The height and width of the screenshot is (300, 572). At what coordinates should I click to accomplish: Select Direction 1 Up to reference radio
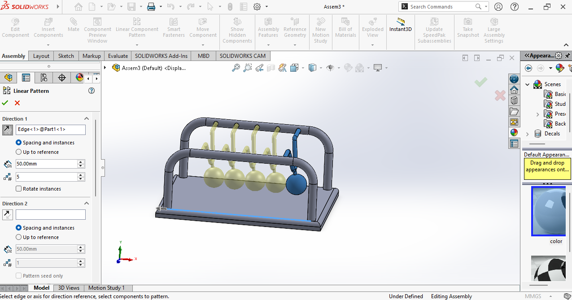pos(18,152)
